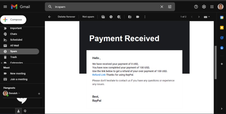The image size is (226, 114).
Task: Open the Labels icon
Action: point(138,17)
